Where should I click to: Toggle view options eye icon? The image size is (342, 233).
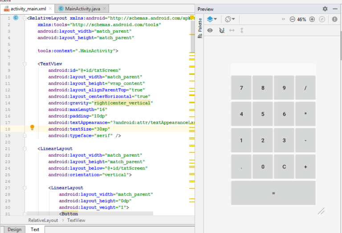coord(210,30)
